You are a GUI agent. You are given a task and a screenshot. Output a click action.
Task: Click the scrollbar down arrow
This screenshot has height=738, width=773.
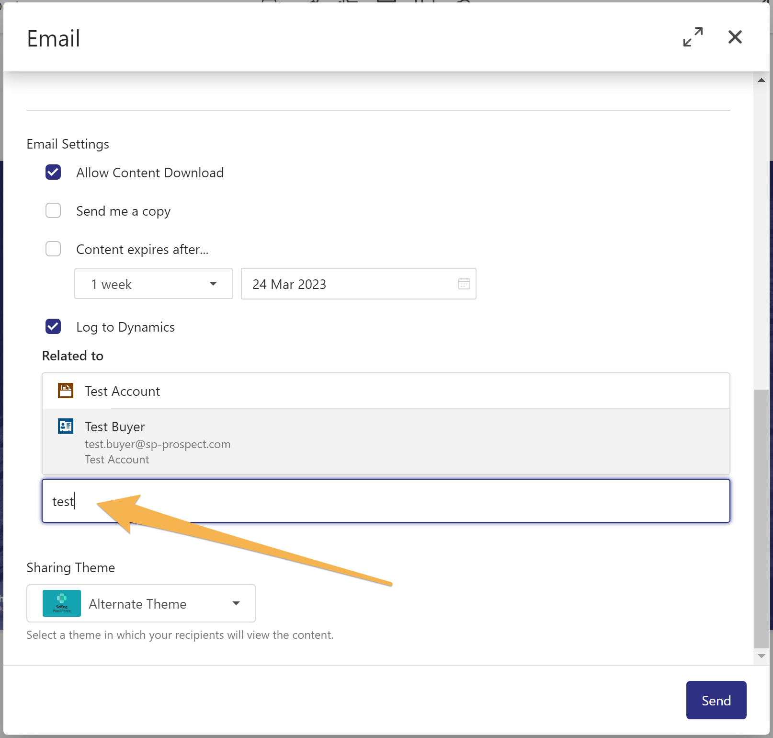click(x=761, y=656)
